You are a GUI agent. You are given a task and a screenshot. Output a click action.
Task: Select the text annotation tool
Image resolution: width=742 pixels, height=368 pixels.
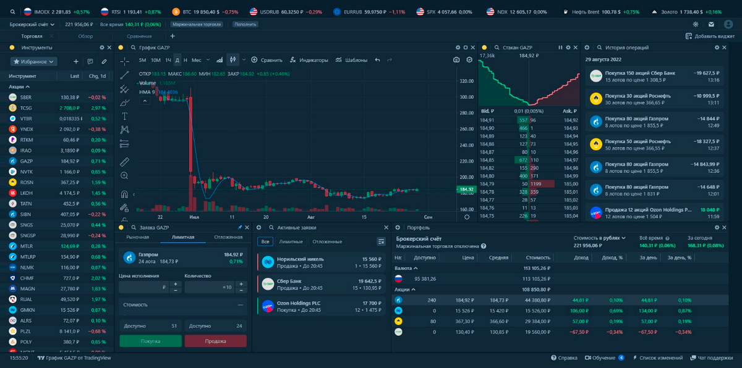(x=124, y=116)
